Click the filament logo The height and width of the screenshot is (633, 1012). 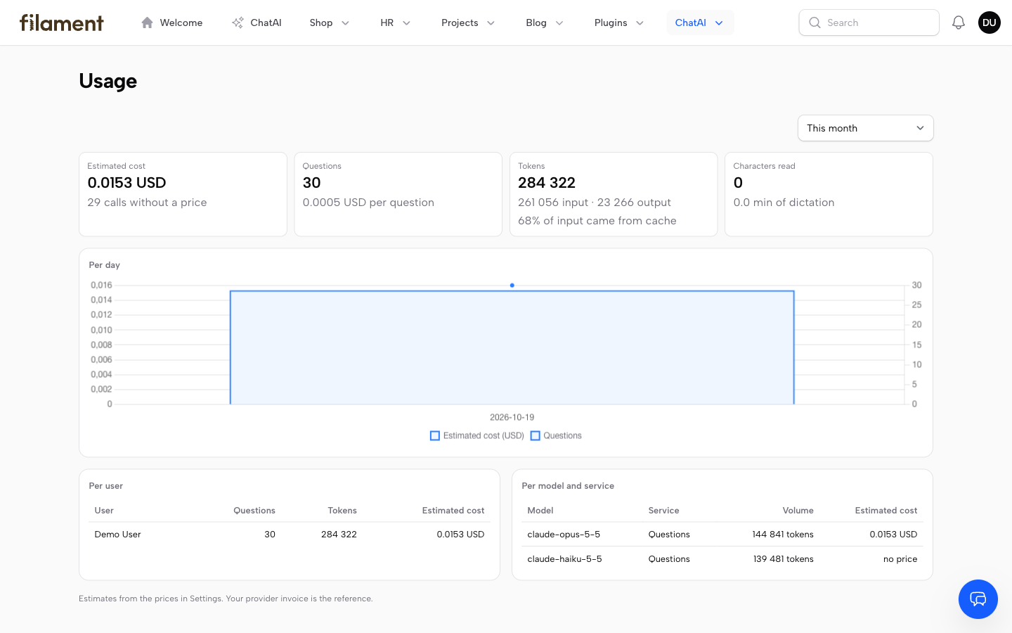[62, 23]
